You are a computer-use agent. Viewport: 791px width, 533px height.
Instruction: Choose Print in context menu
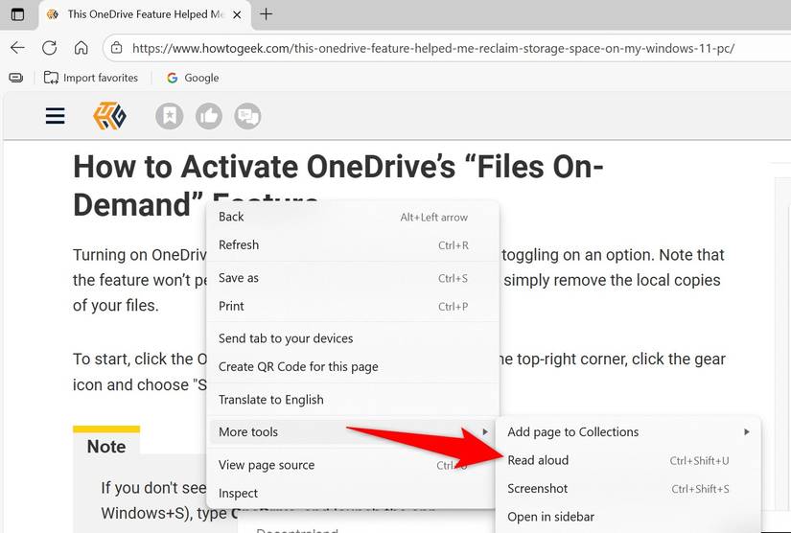click(x=353, y=306)
